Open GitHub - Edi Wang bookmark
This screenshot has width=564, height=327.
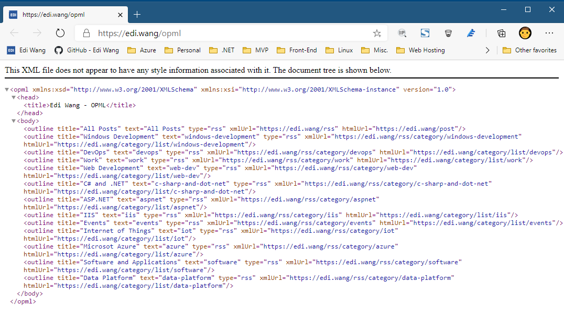(86, 50)
